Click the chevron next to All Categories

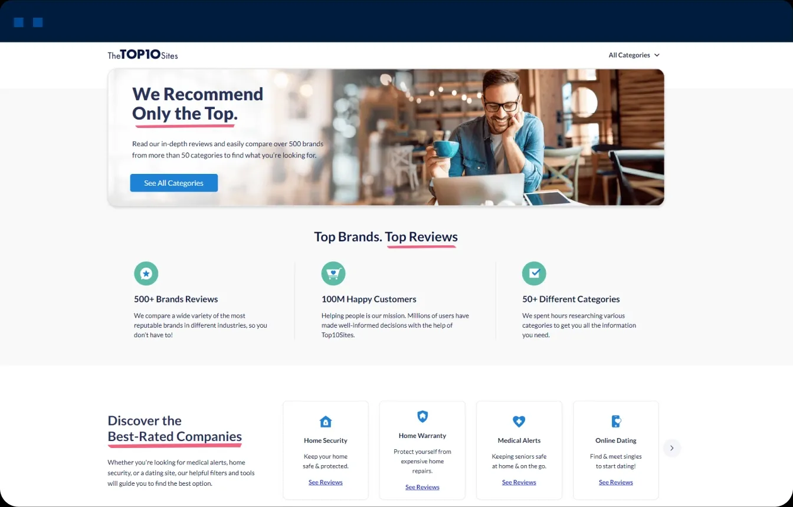click(x=657, y=55)
